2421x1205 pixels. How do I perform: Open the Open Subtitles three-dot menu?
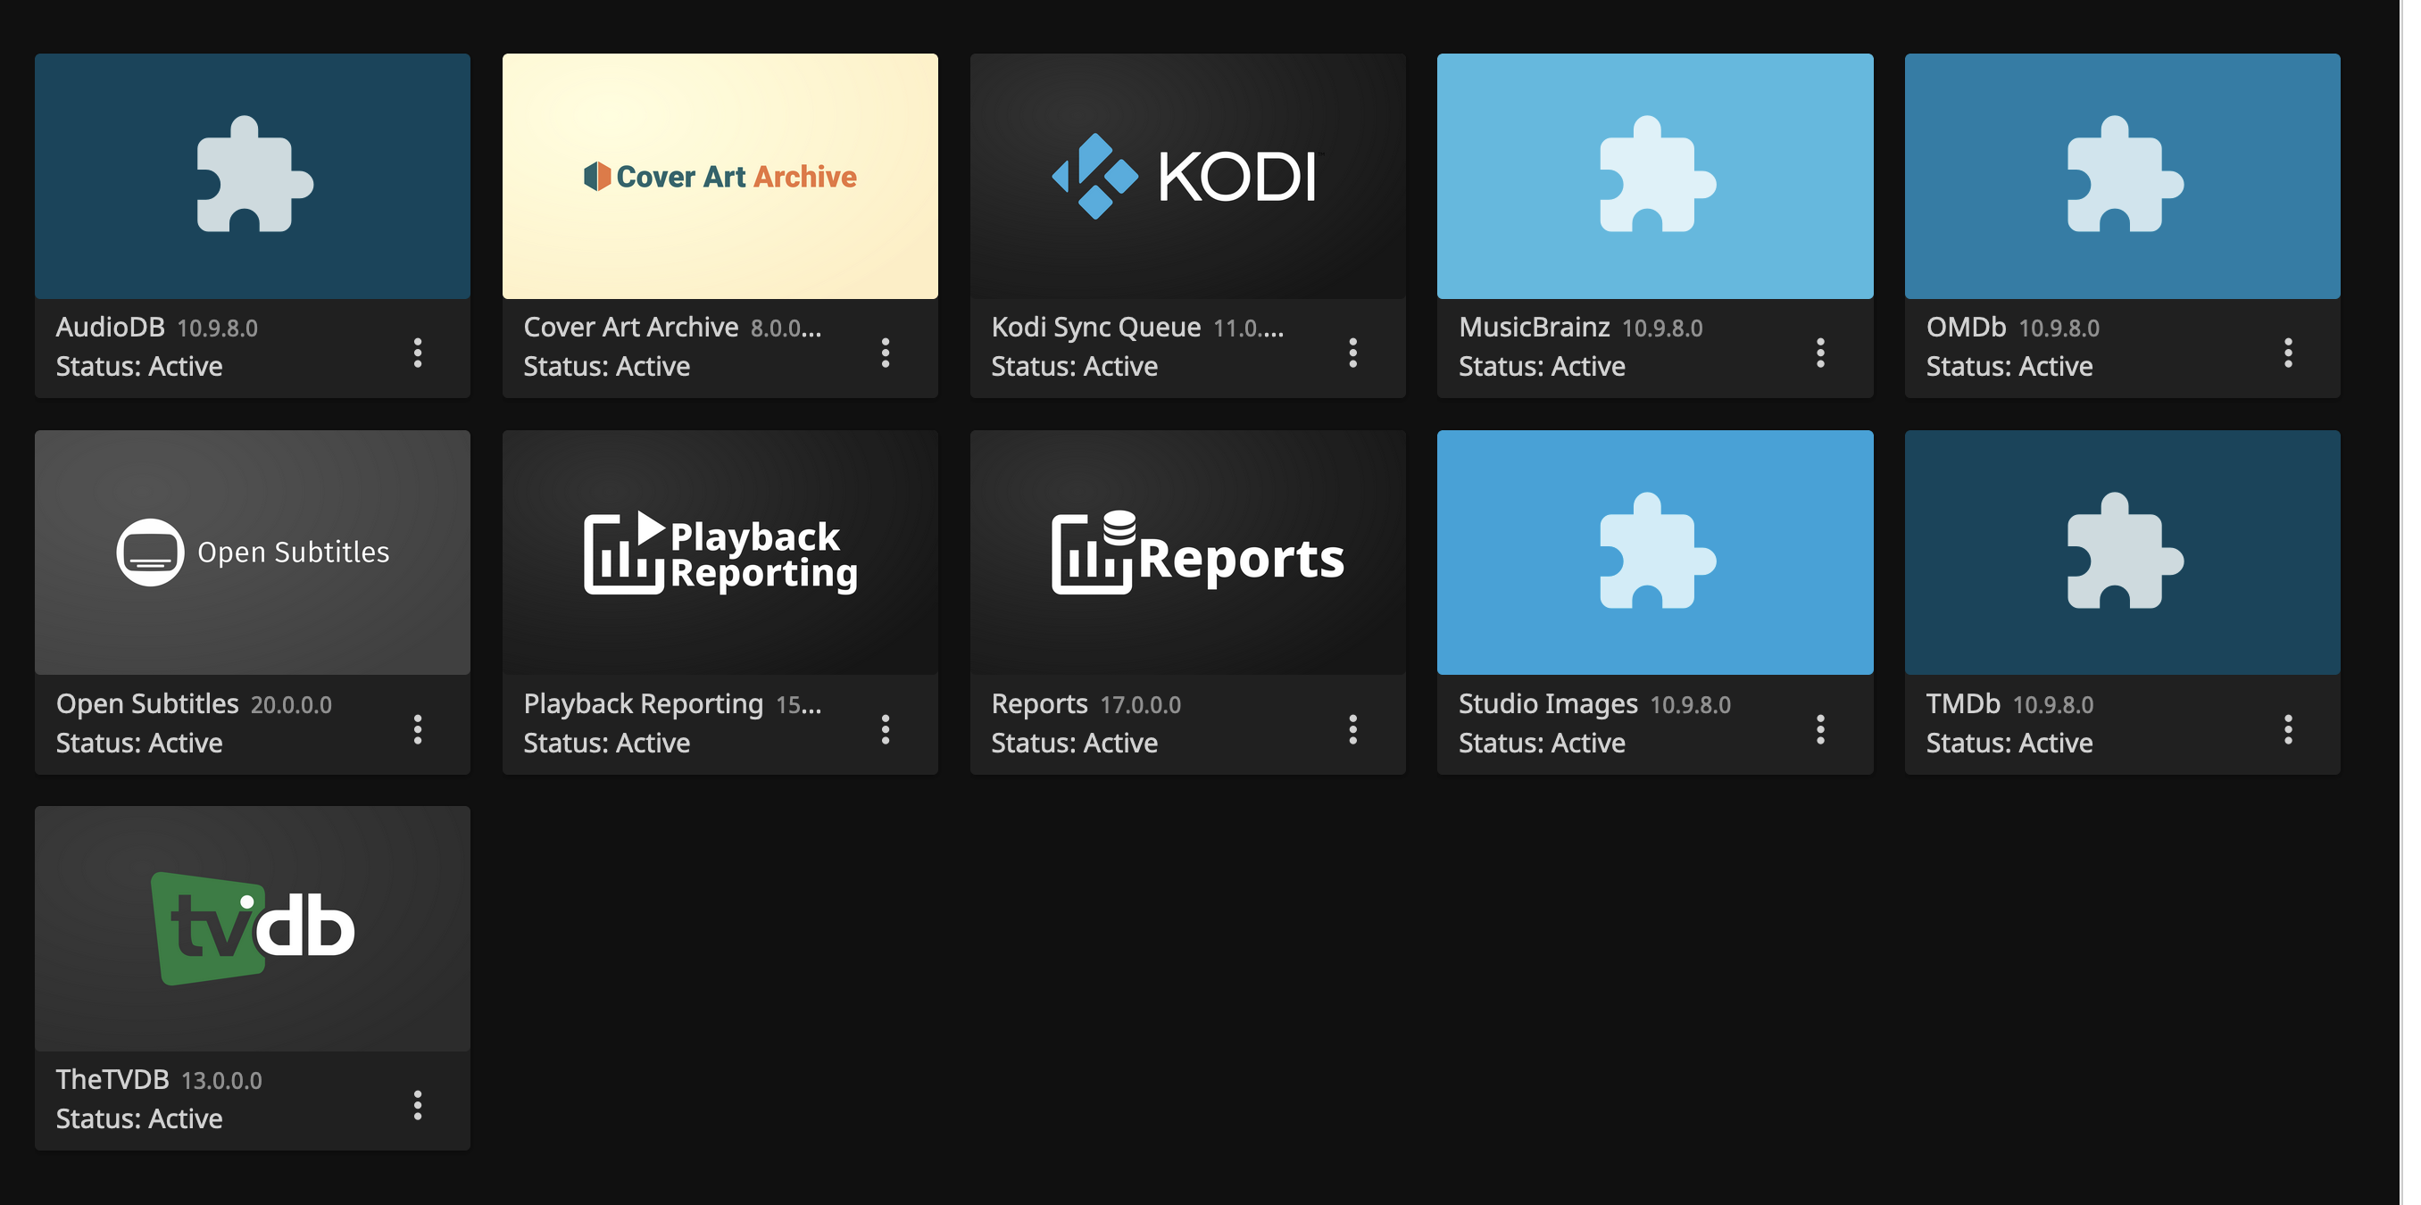tap(417, 728)
